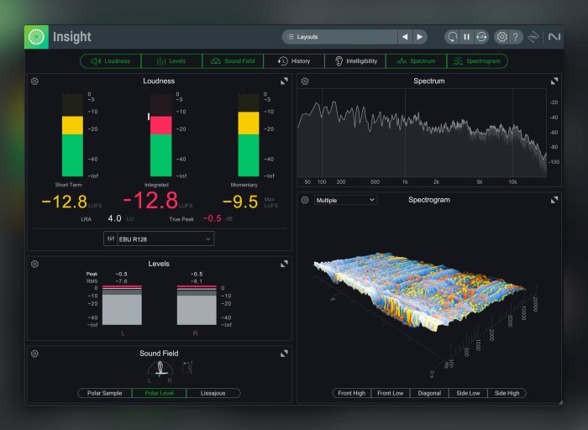Click the left channel level meter

coord(123,305)
